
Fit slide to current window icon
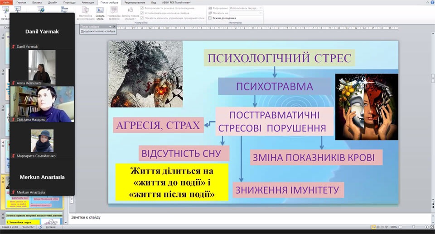pyautogui.click(x=432, y=227)
